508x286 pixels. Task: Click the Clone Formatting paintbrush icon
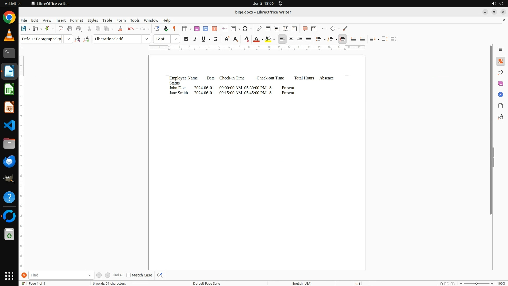tap(120, 29)
